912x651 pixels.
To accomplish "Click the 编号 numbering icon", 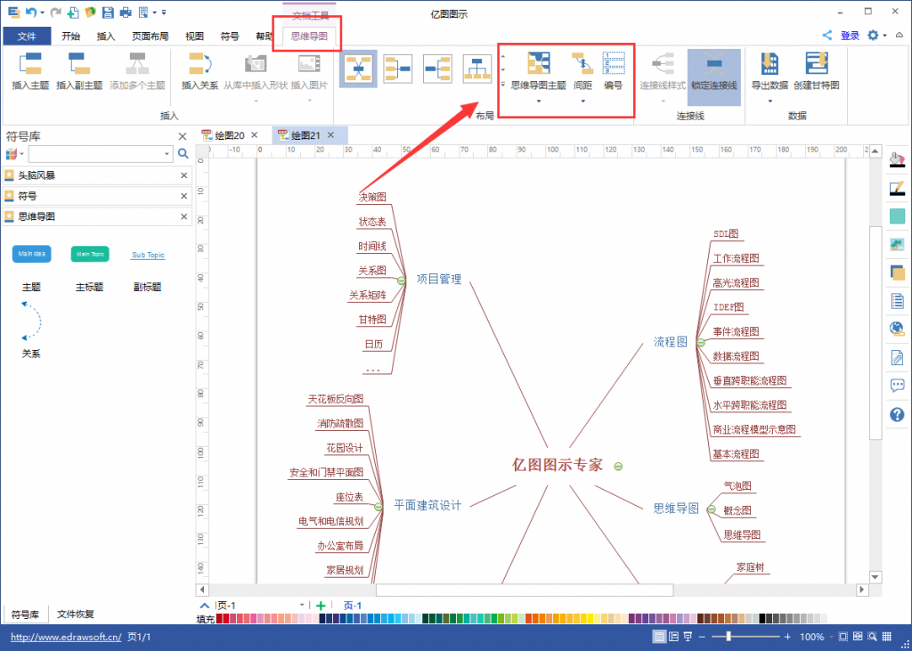I will tap(614, 63).
